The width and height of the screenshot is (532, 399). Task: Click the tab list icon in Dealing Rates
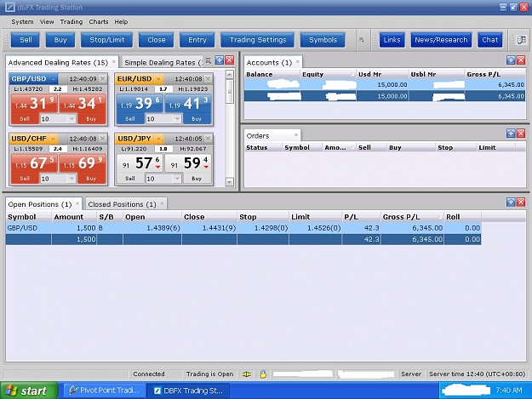209,60
